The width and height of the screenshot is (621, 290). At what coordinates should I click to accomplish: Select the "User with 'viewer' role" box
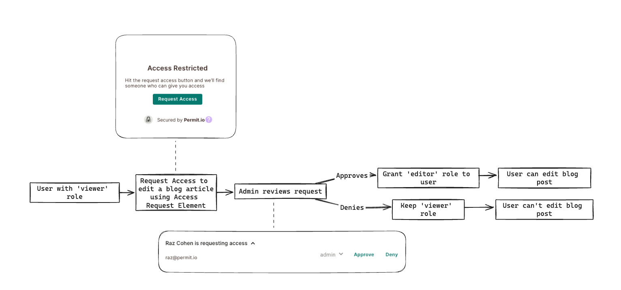point(75,192)
